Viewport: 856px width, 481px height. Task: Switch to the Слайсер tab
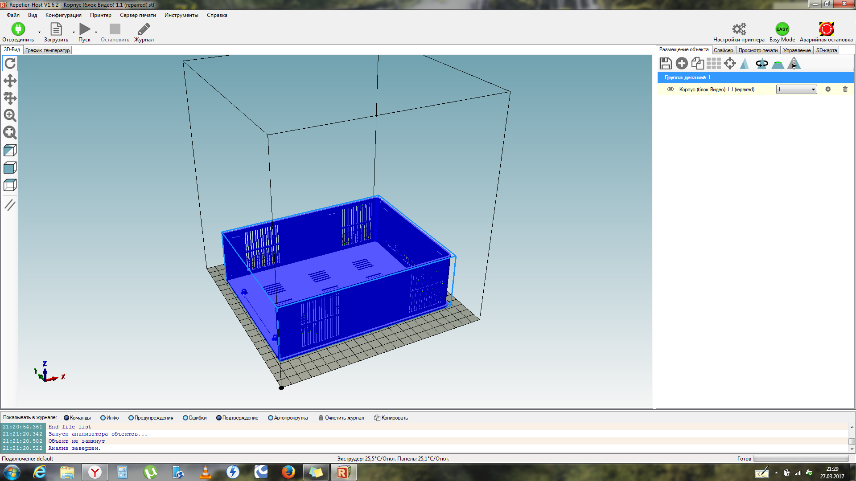[723, 50]
